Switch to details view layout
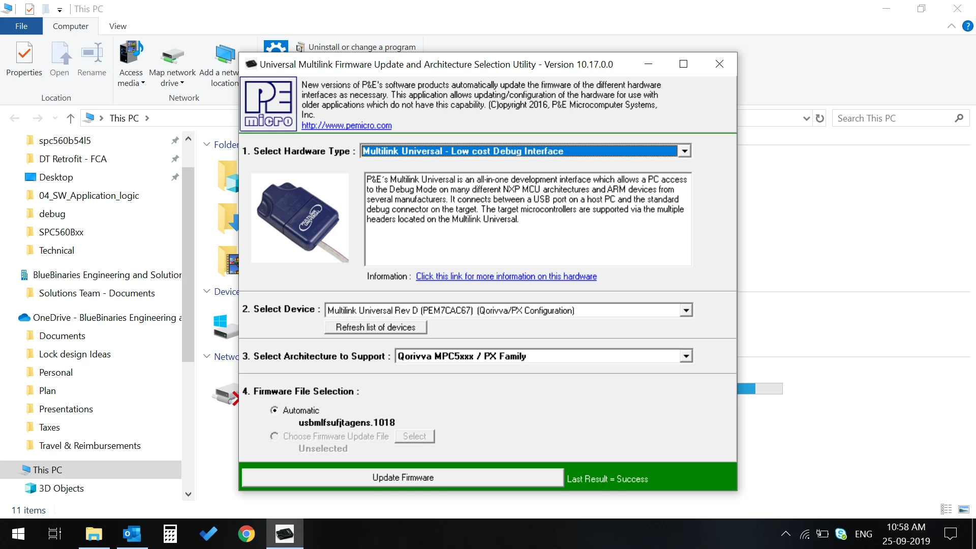Screen dimensions: 976x549 point(946,509)
